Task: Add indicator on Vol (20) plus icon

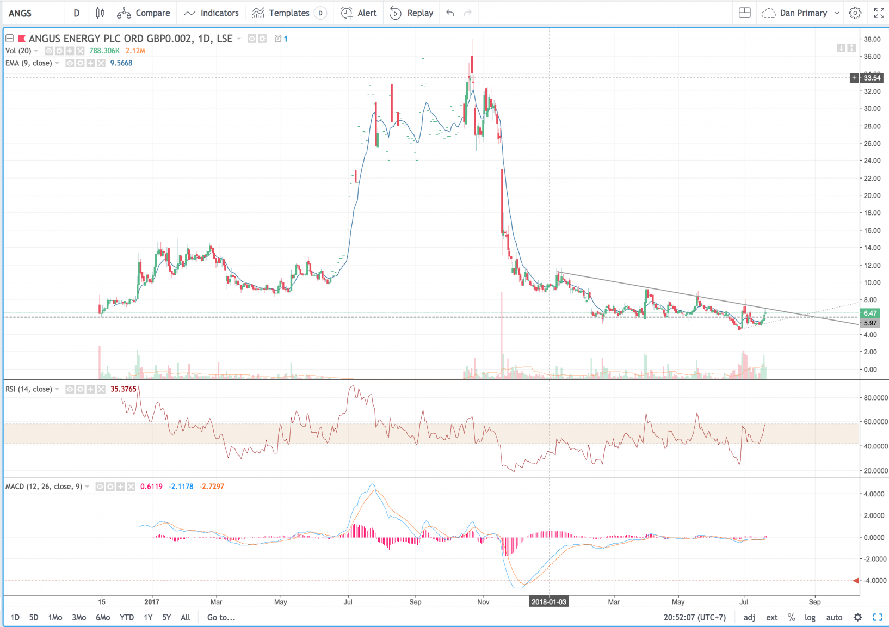Action: (x=70, y=51)
